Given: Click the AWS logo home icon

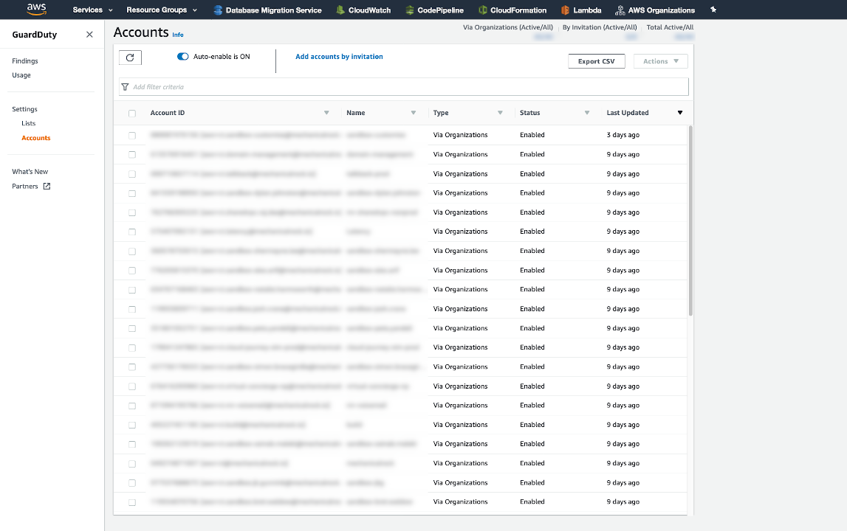Looking at the screenshot, I should point(36,9).
